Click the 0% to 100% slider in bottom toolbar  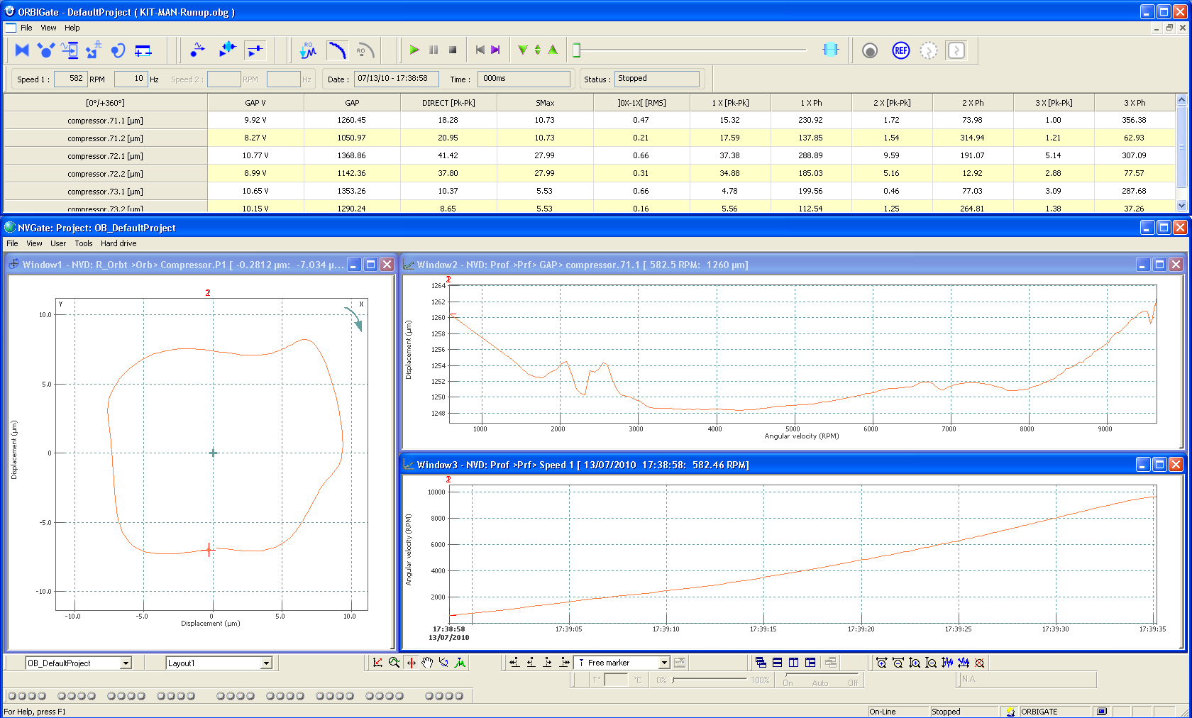710,680
